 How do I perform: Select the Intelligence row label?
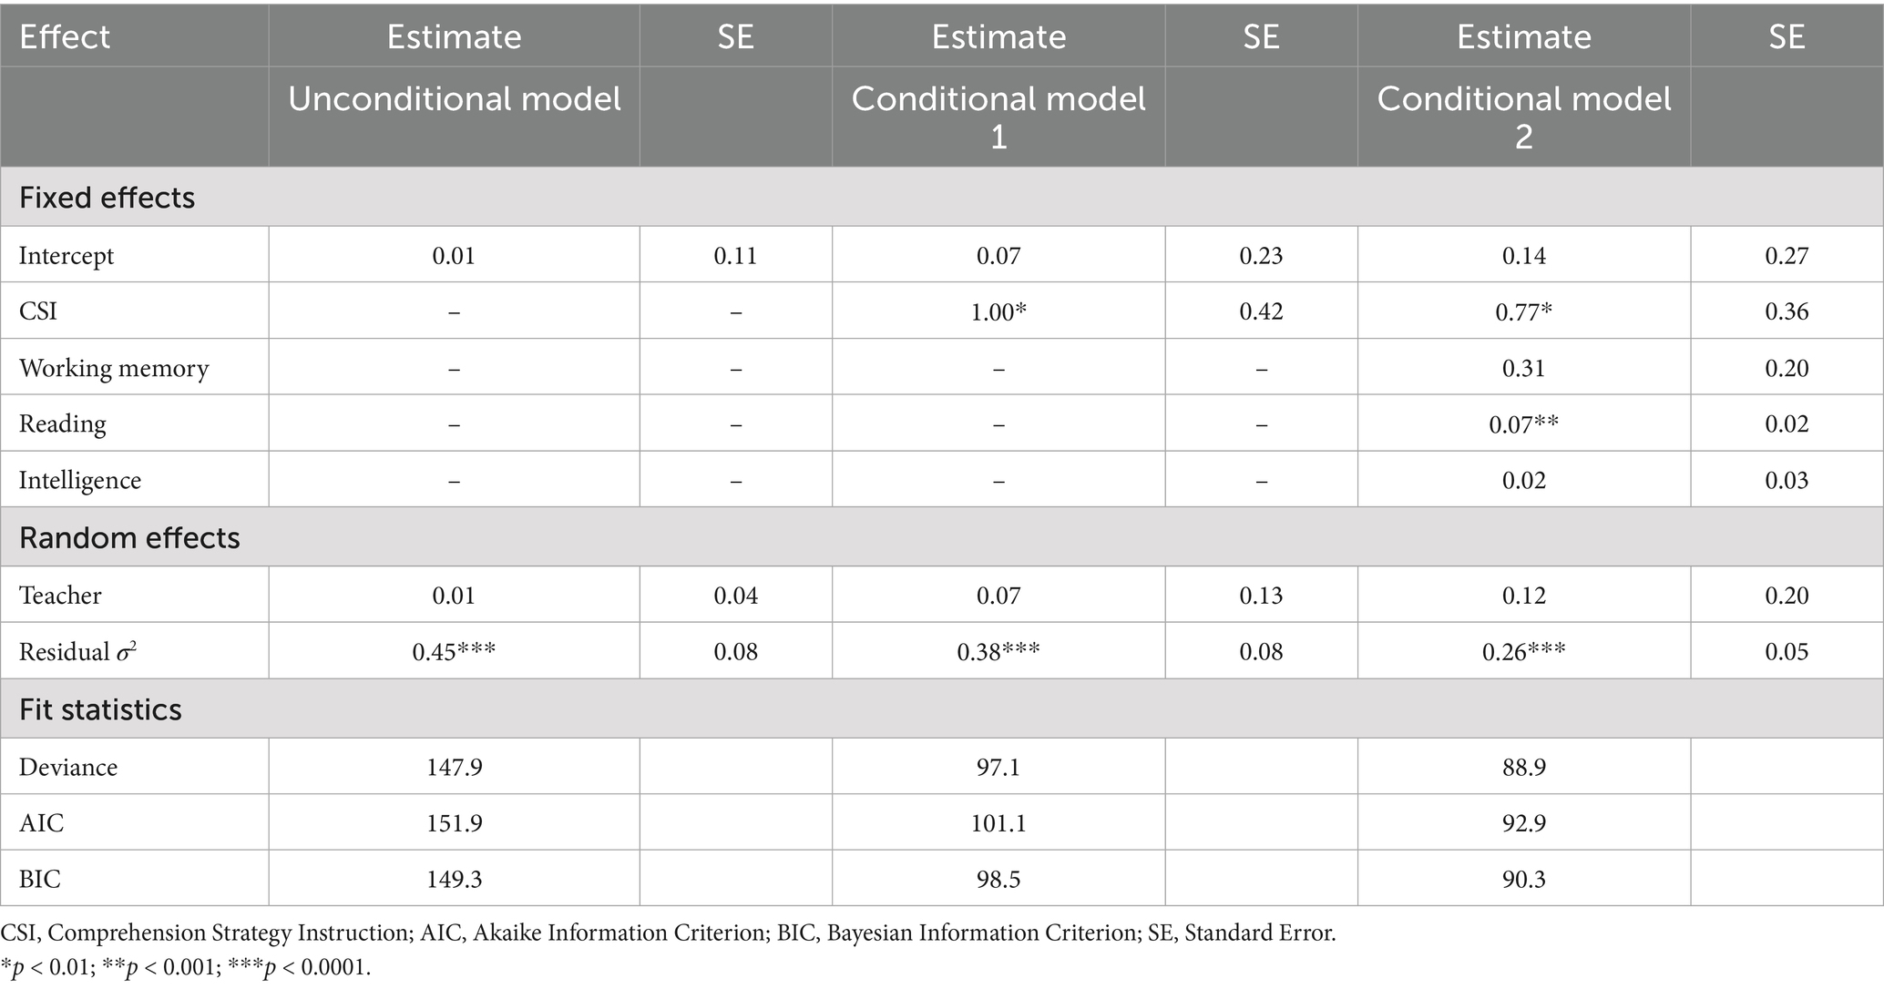(80, 481)
